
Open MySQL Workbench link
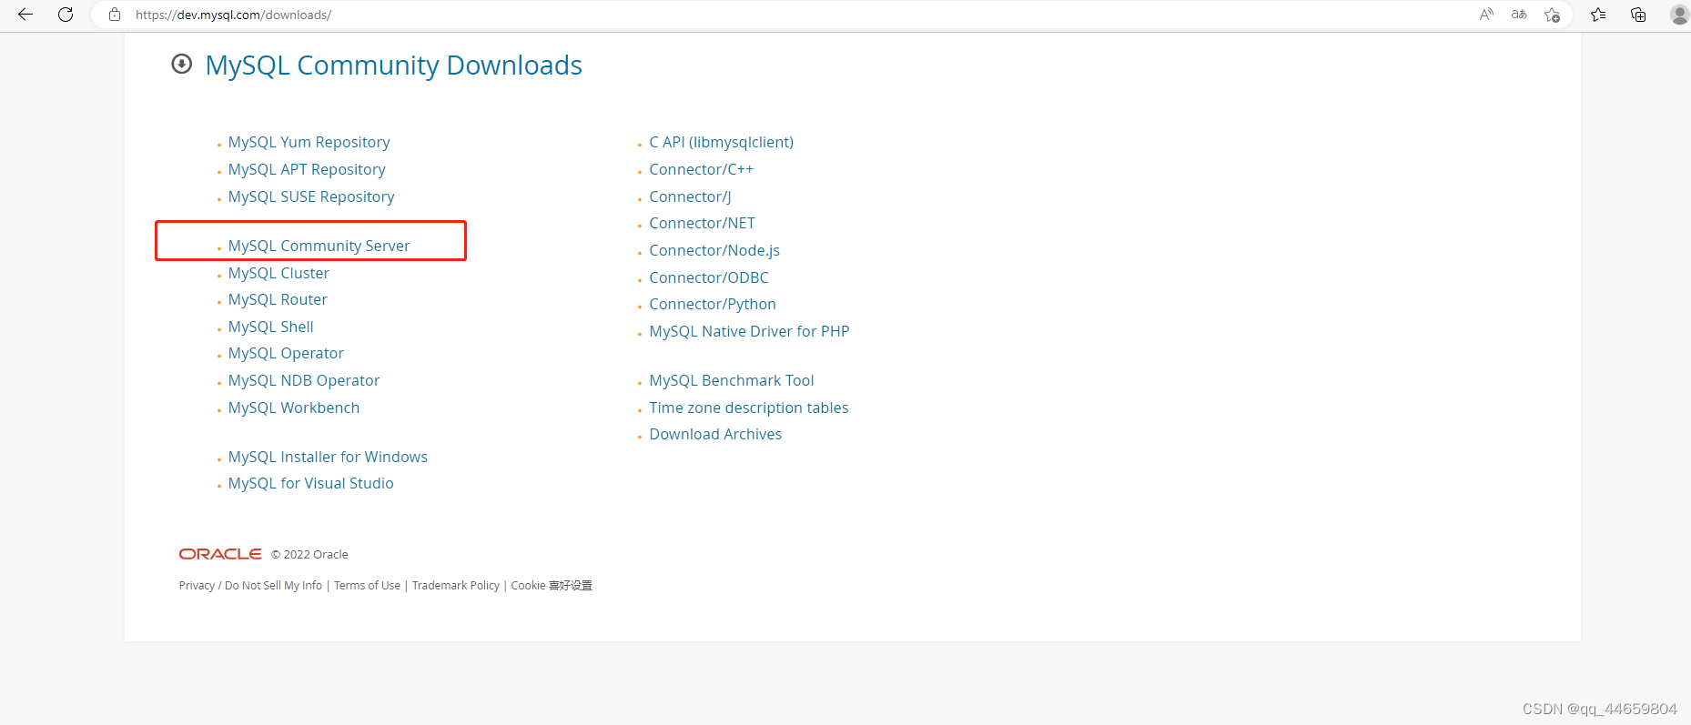pyautogui.click(x=294, y=408)
